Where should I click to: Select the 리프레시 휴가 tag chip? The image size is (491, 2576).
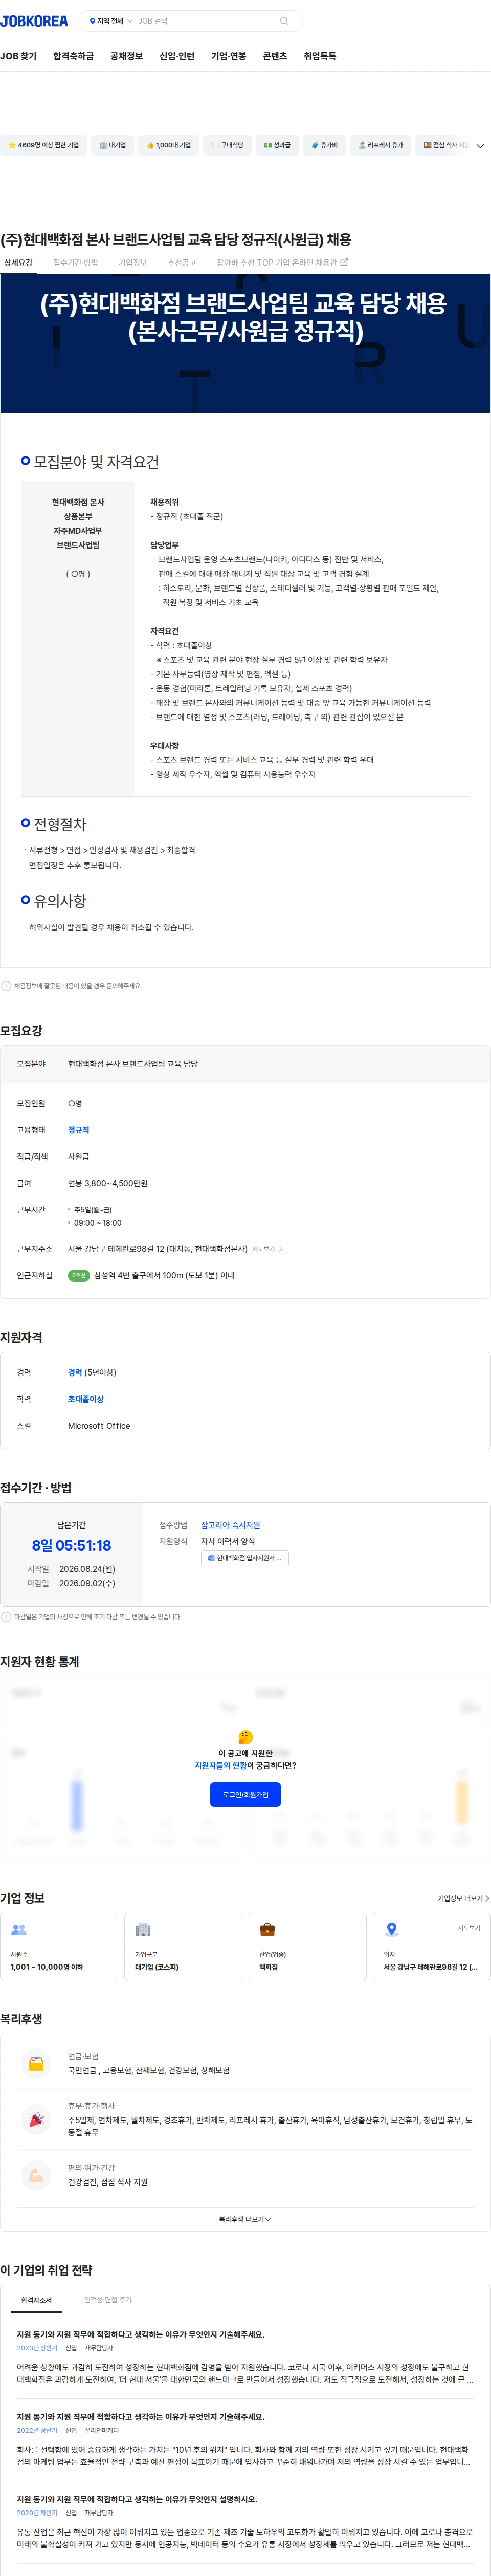coord(381,145)
